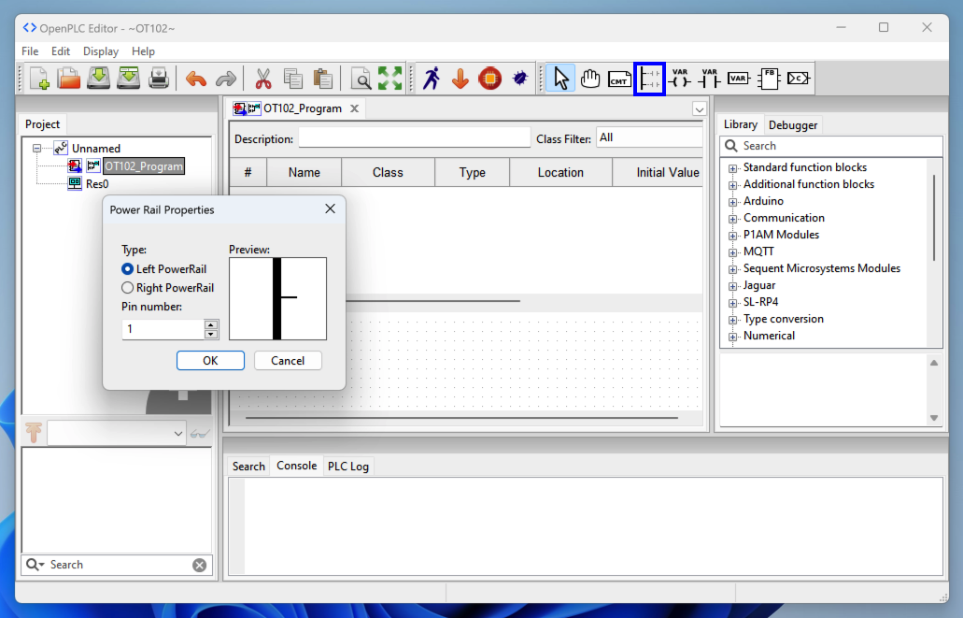
Task: Click the Undo arrow icon
Action: point(196,79)
